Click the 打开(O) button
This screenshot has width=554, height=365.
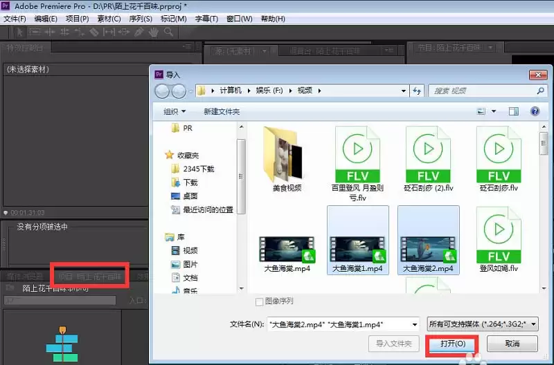click(x=451, y=344)
